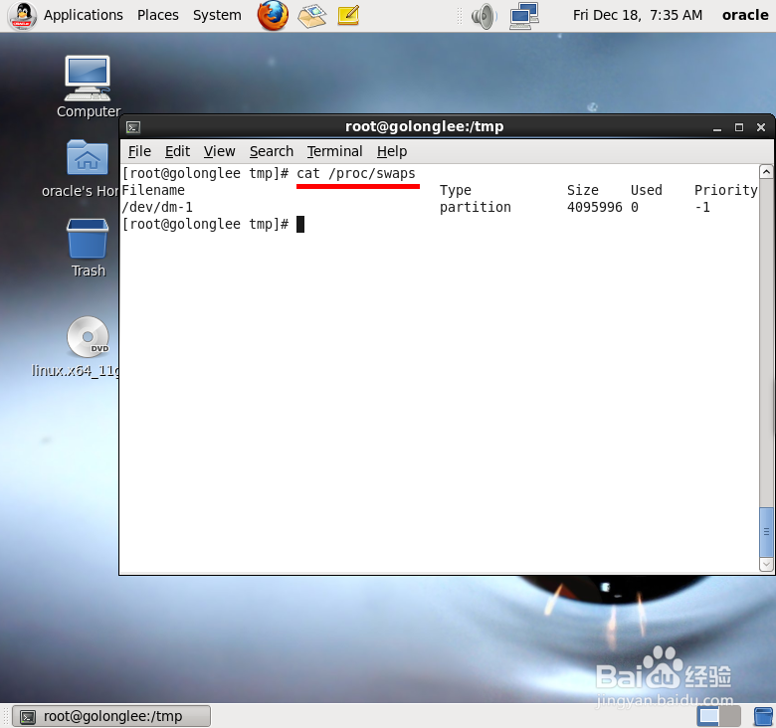
Task: Click the terminal scrollbar thumb
Action: [766, 532]
